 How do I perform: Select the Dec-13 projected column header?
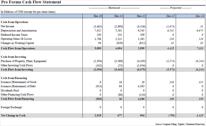(171, 16)
